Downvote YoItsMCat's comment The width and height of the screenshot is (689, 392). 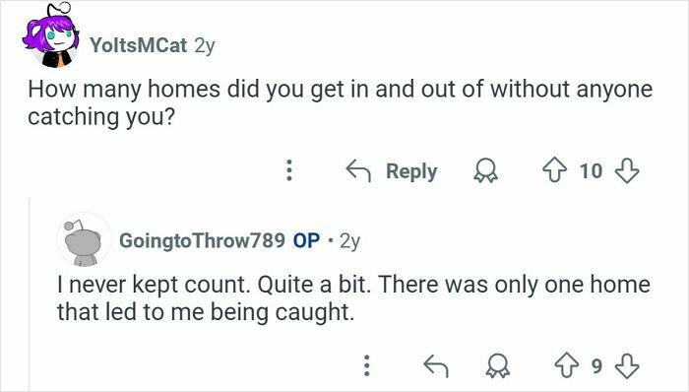(626, 170)
